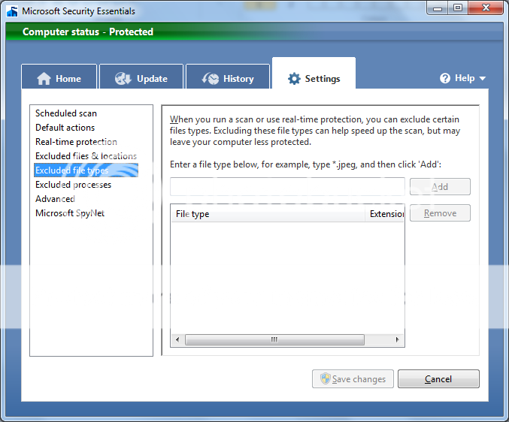Click the file type input field

tap(287, 186)
